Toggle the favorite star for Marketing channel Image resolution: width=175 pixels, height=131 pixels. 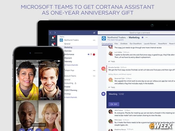coord(142,37)
